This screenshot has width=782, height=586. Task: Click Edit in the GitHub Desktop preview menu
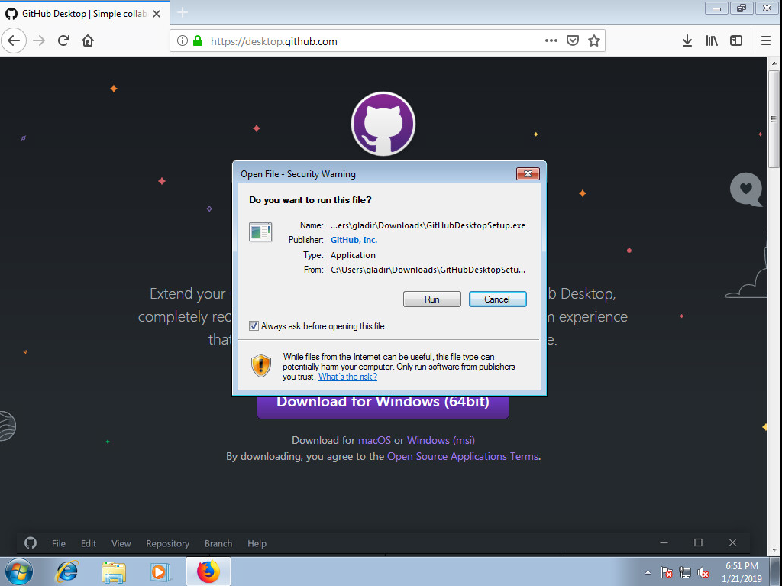click(x=89, y=543)
